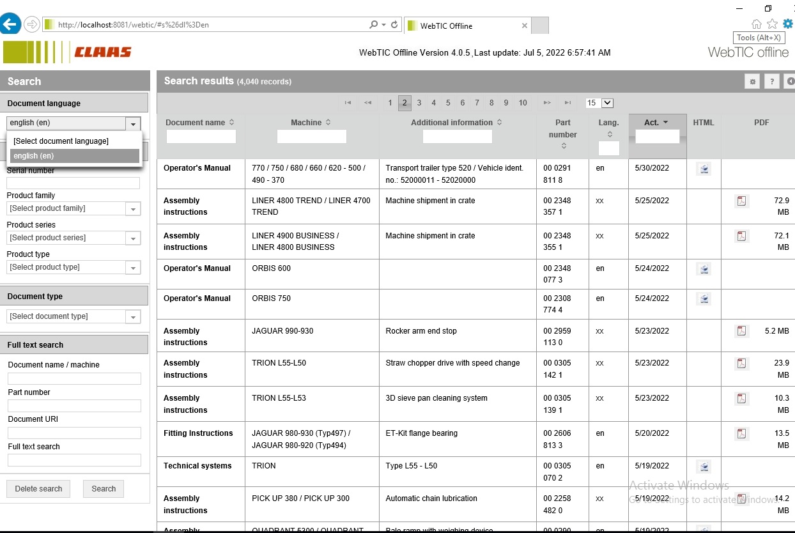This screenshot has width=795, height=533.
Task: Go to results page 3
Action: tap(419, 103)
